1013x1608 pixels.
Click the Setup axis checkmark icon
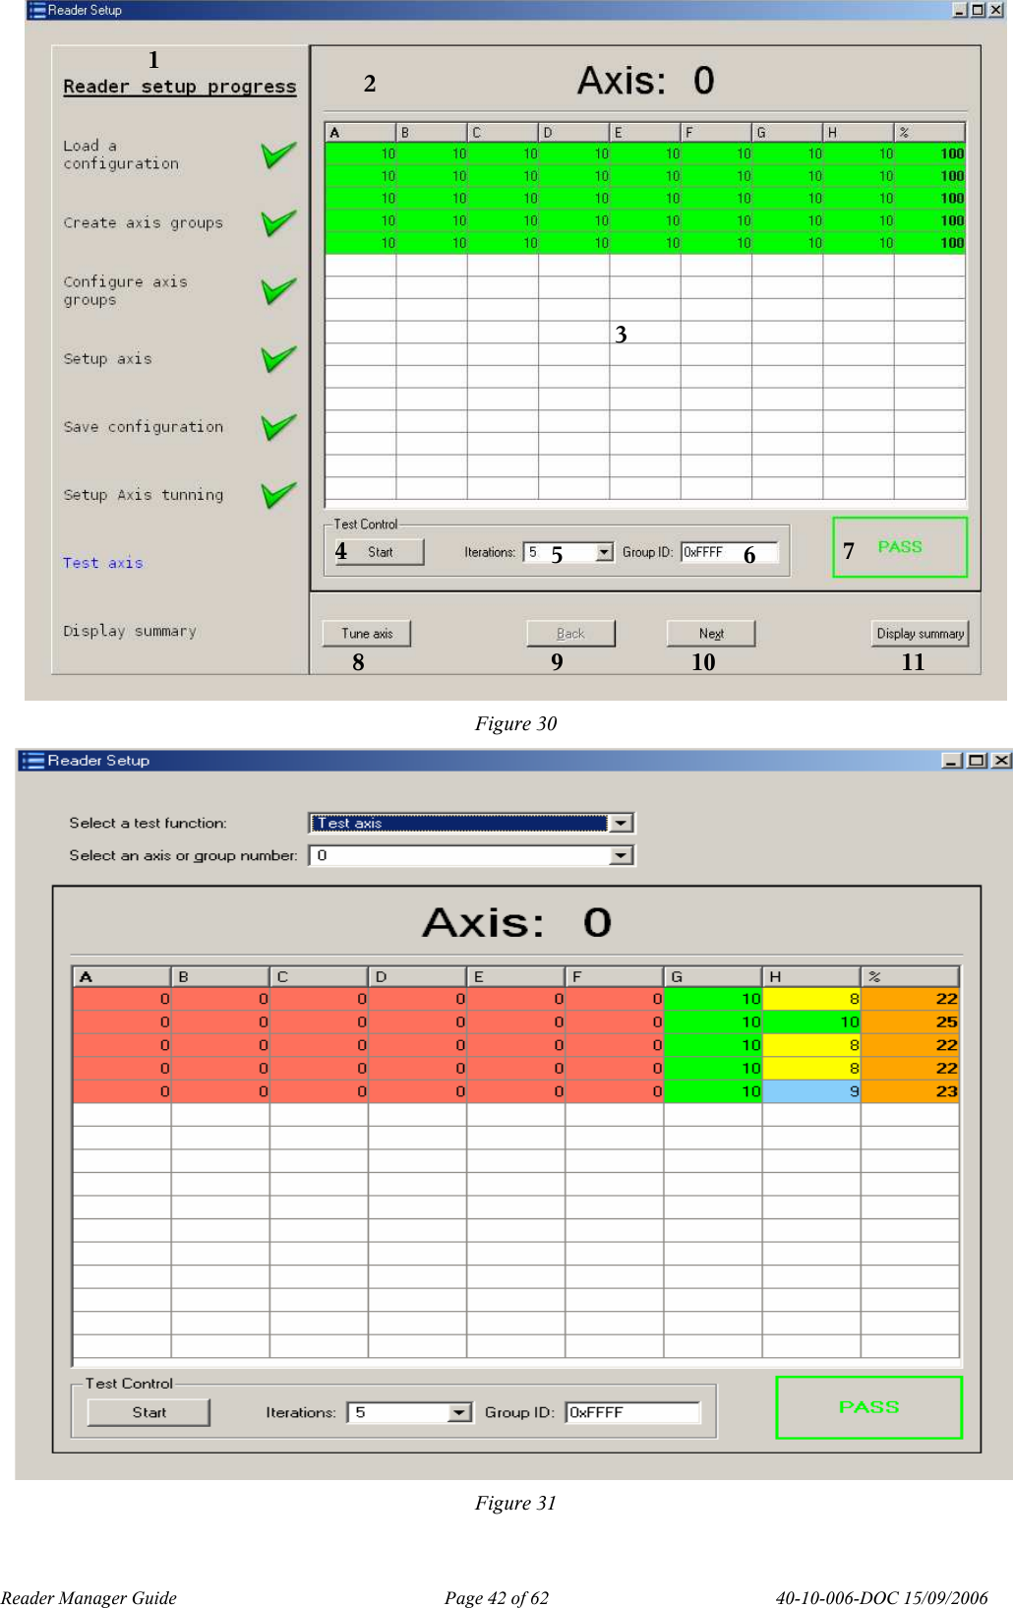[x=278, y=358]
